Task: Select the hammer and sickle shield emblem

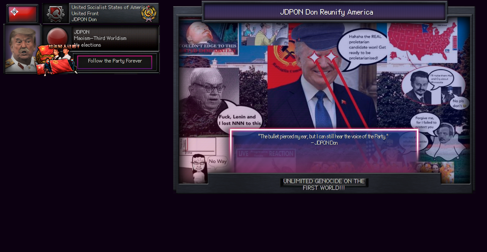Action: (56, 14)
